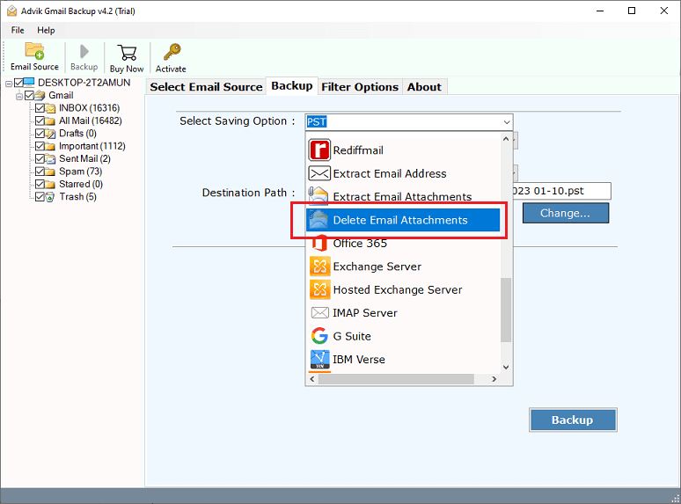Image resolution: width=681 pixels, height=504 pixels.
Task: Click the Advik app icon in title bar
Action: [x=11, y=11]
